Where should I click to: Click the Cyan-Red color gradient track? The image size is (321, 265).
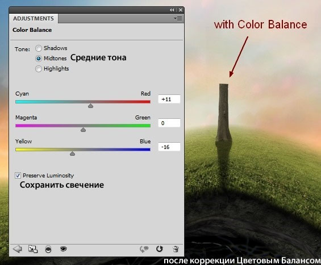pyautogui.click(x=83, y=102)
